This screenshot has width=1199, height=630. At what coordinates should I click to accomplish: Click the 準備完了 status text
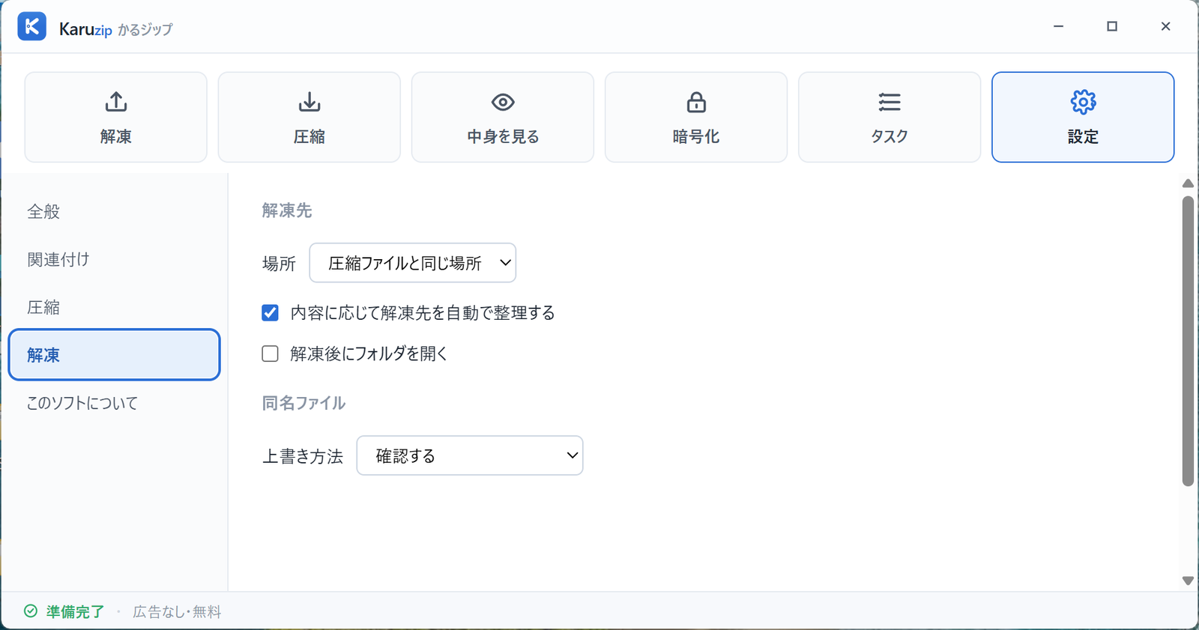click(75, 612)
